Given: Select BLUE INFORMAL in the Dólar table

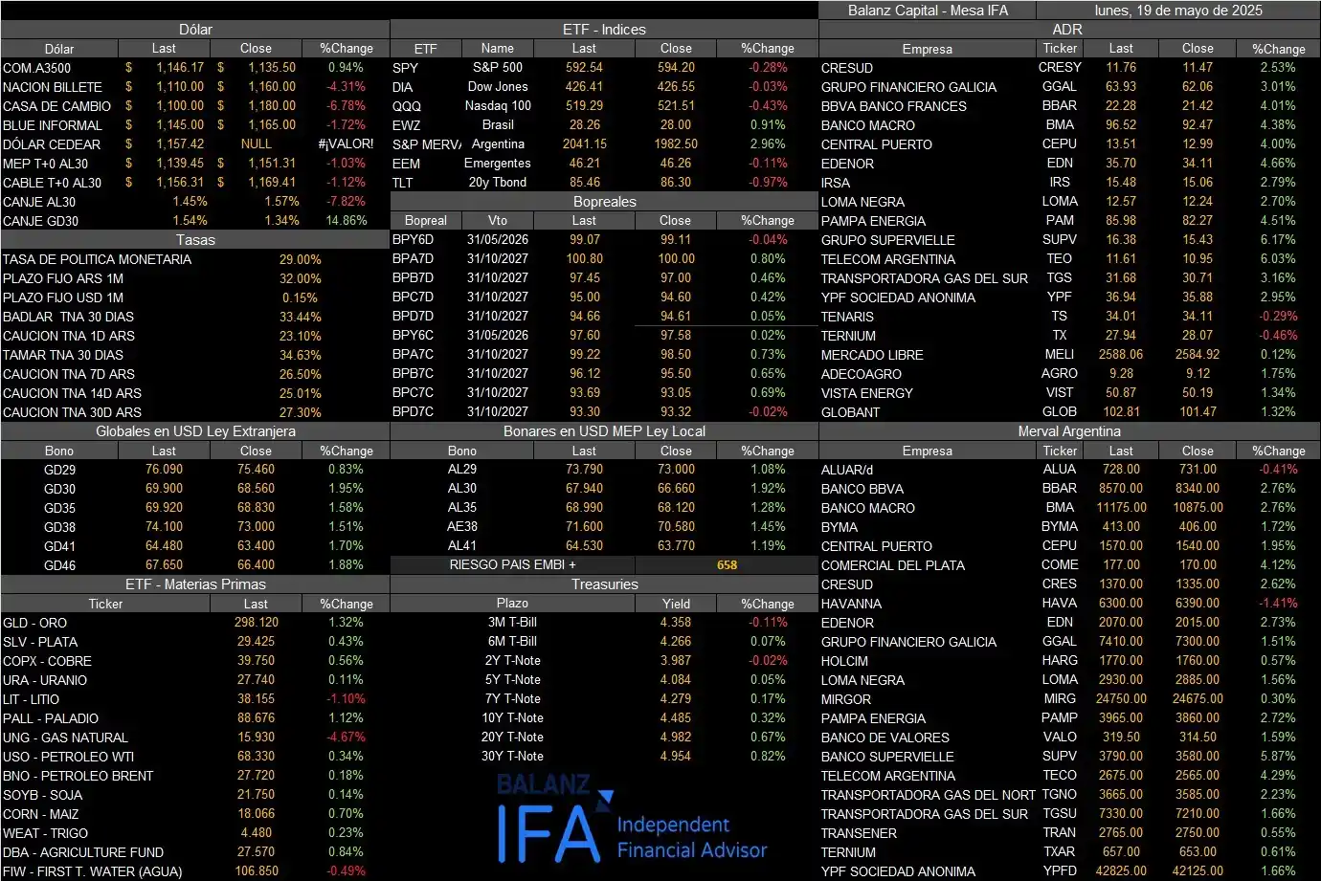Looking at the screenshot, I should click(53, 125).
